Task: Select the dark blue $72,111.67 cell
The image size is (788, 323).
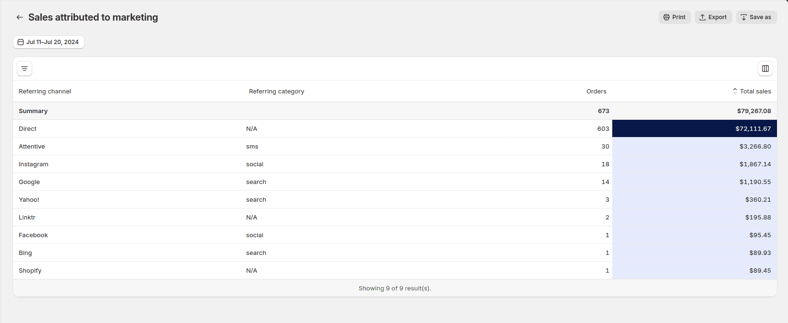Action: (x=694, y=128)
